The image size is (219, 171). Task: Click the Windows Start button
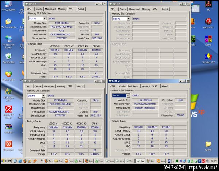tap(6, 161)
